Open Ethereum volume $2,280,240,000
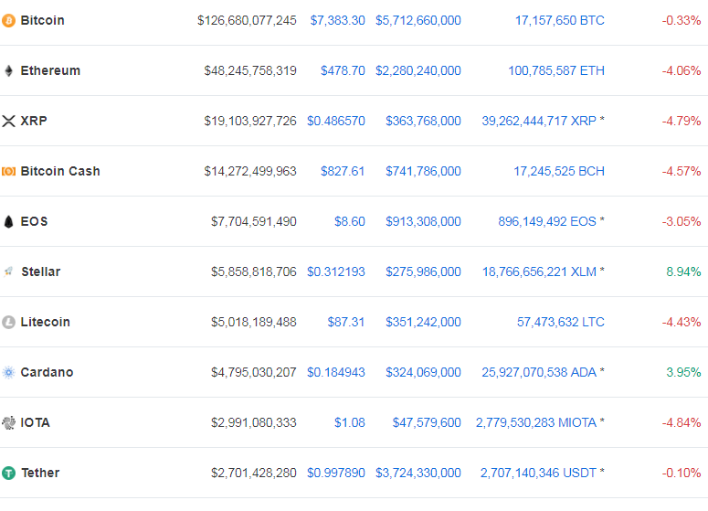Screen dimensions: 708x511 418,70
